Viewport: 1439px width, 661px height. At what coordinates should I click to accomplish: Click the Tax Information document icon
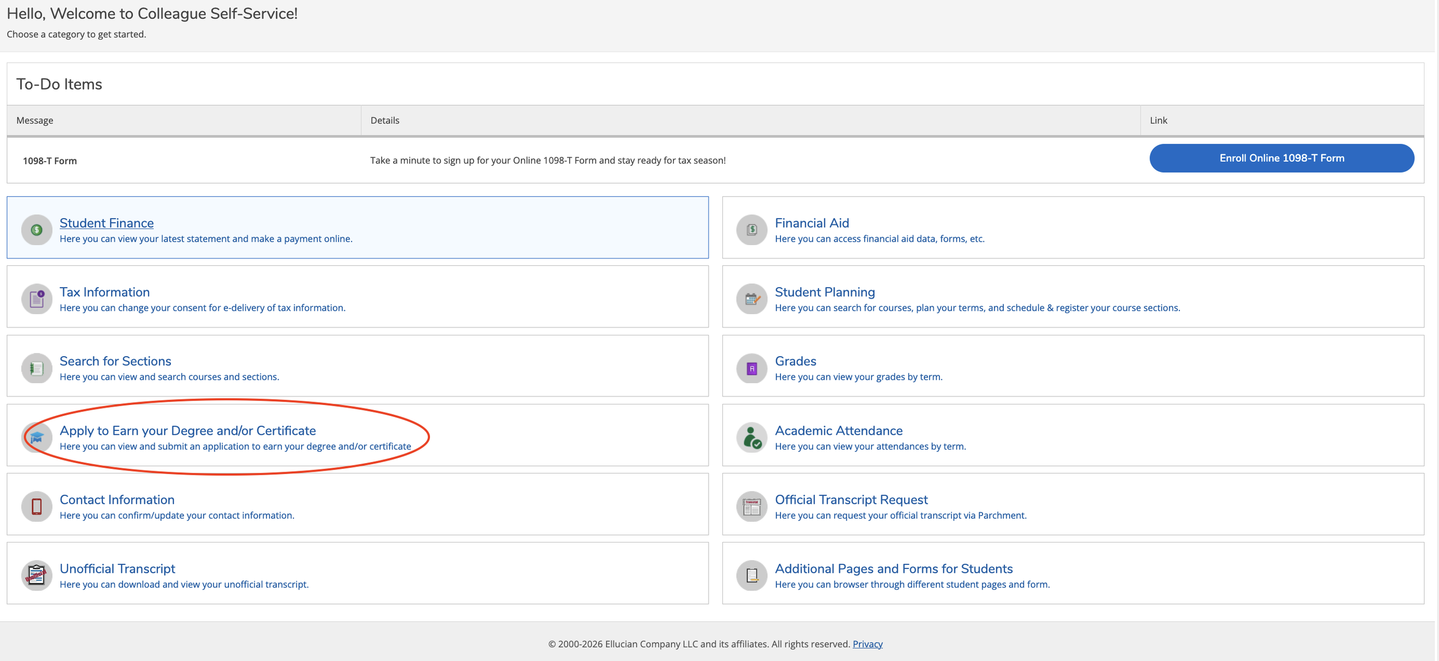point(36,299)
